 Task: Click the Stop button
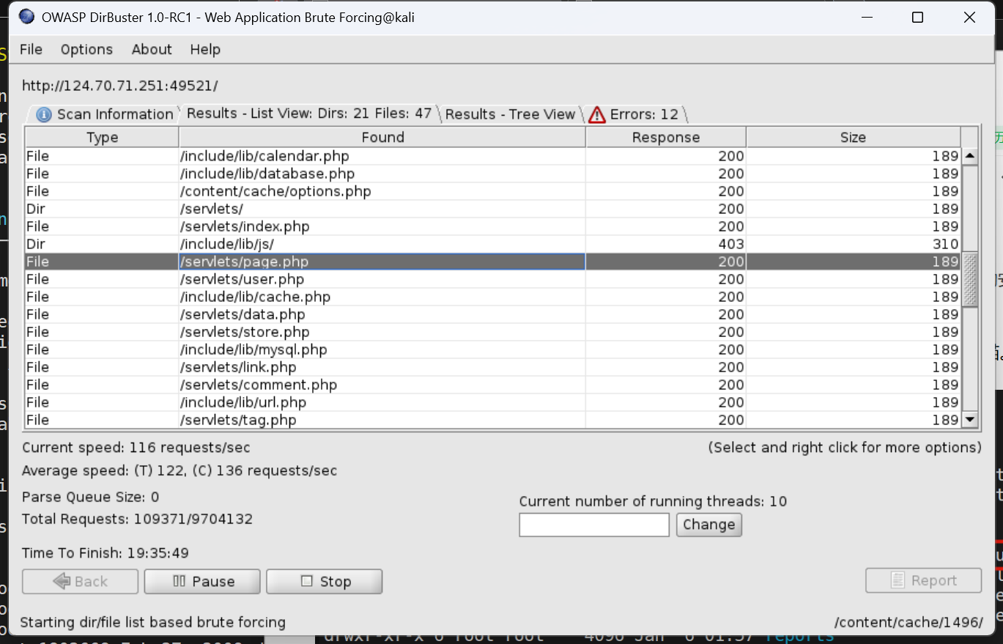click(325, 581)
